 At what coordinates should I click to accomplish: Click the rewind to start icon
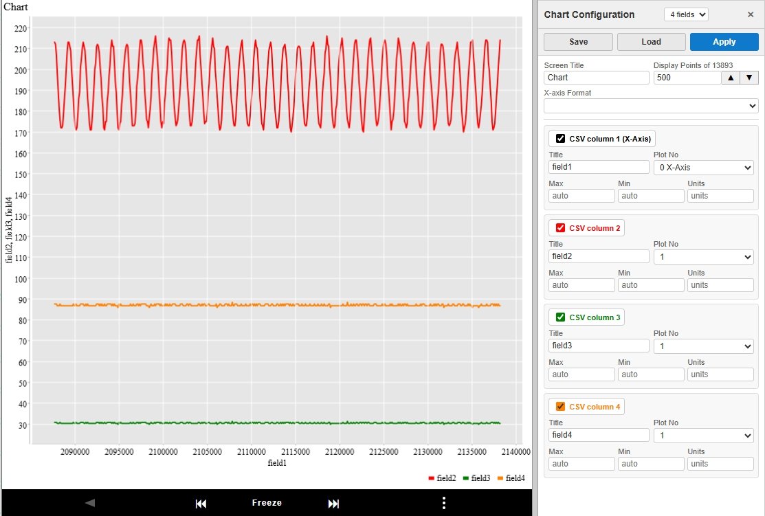click(201, 503)
